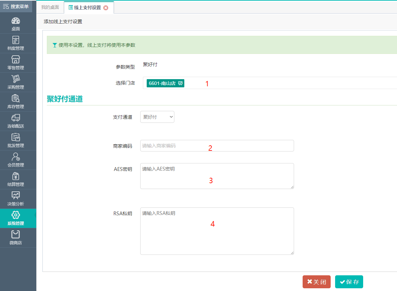Click the red 关闭 button
This screenshot has width=397, height=291.
pyautogui.click(x=317, y=282)
